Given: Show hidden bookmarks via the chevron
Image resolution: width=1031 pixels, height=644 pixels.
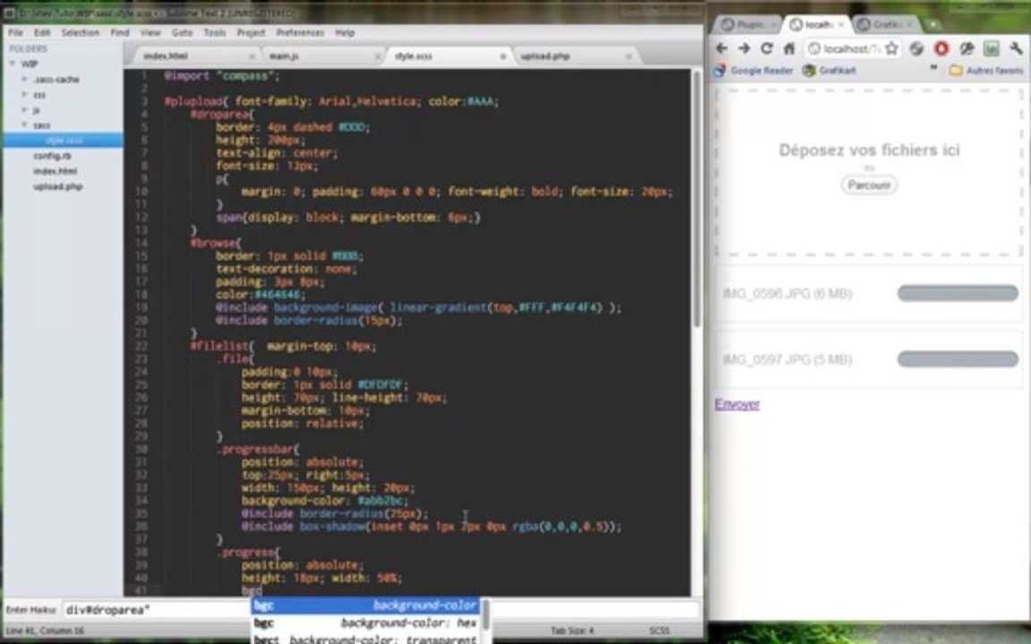Looking at the screenshot, I should tap(933, 70).
